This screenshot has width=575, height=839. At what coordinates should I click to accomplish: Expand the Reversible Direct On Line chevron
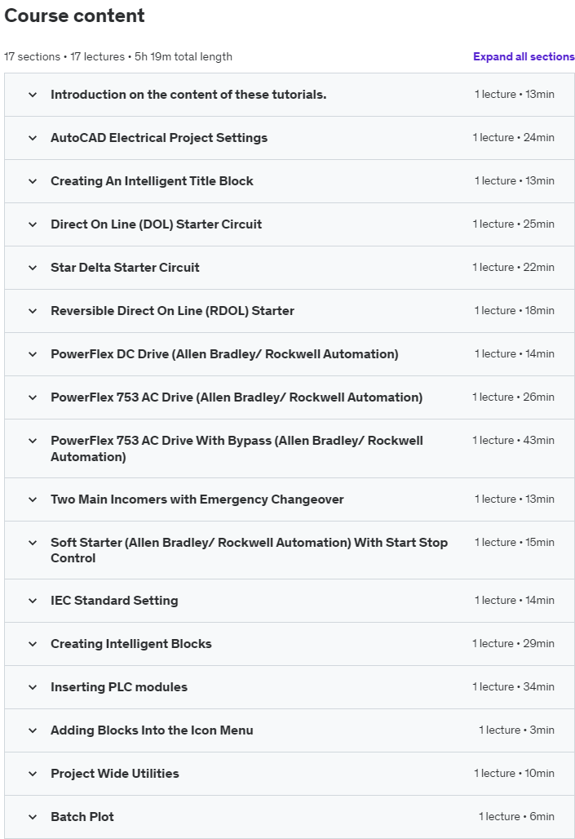click(33, 311)
